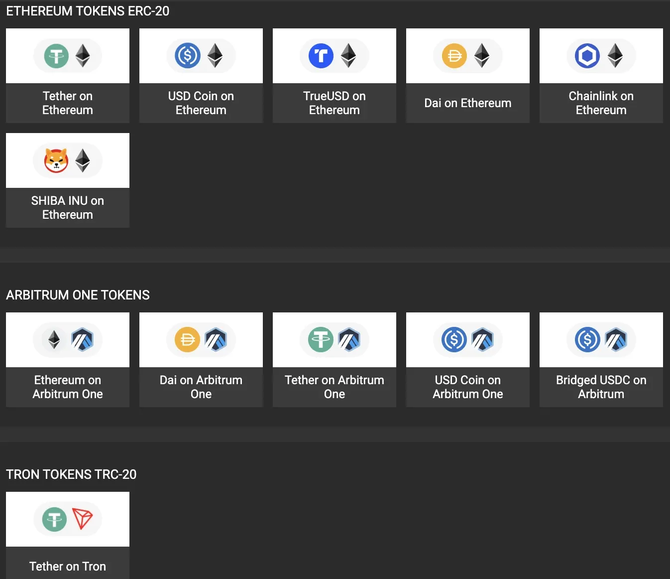This screenshot has height=579, width=670.
Task: Select the Ethereum on Arbitrum One icon
Action: click(54, 340)
